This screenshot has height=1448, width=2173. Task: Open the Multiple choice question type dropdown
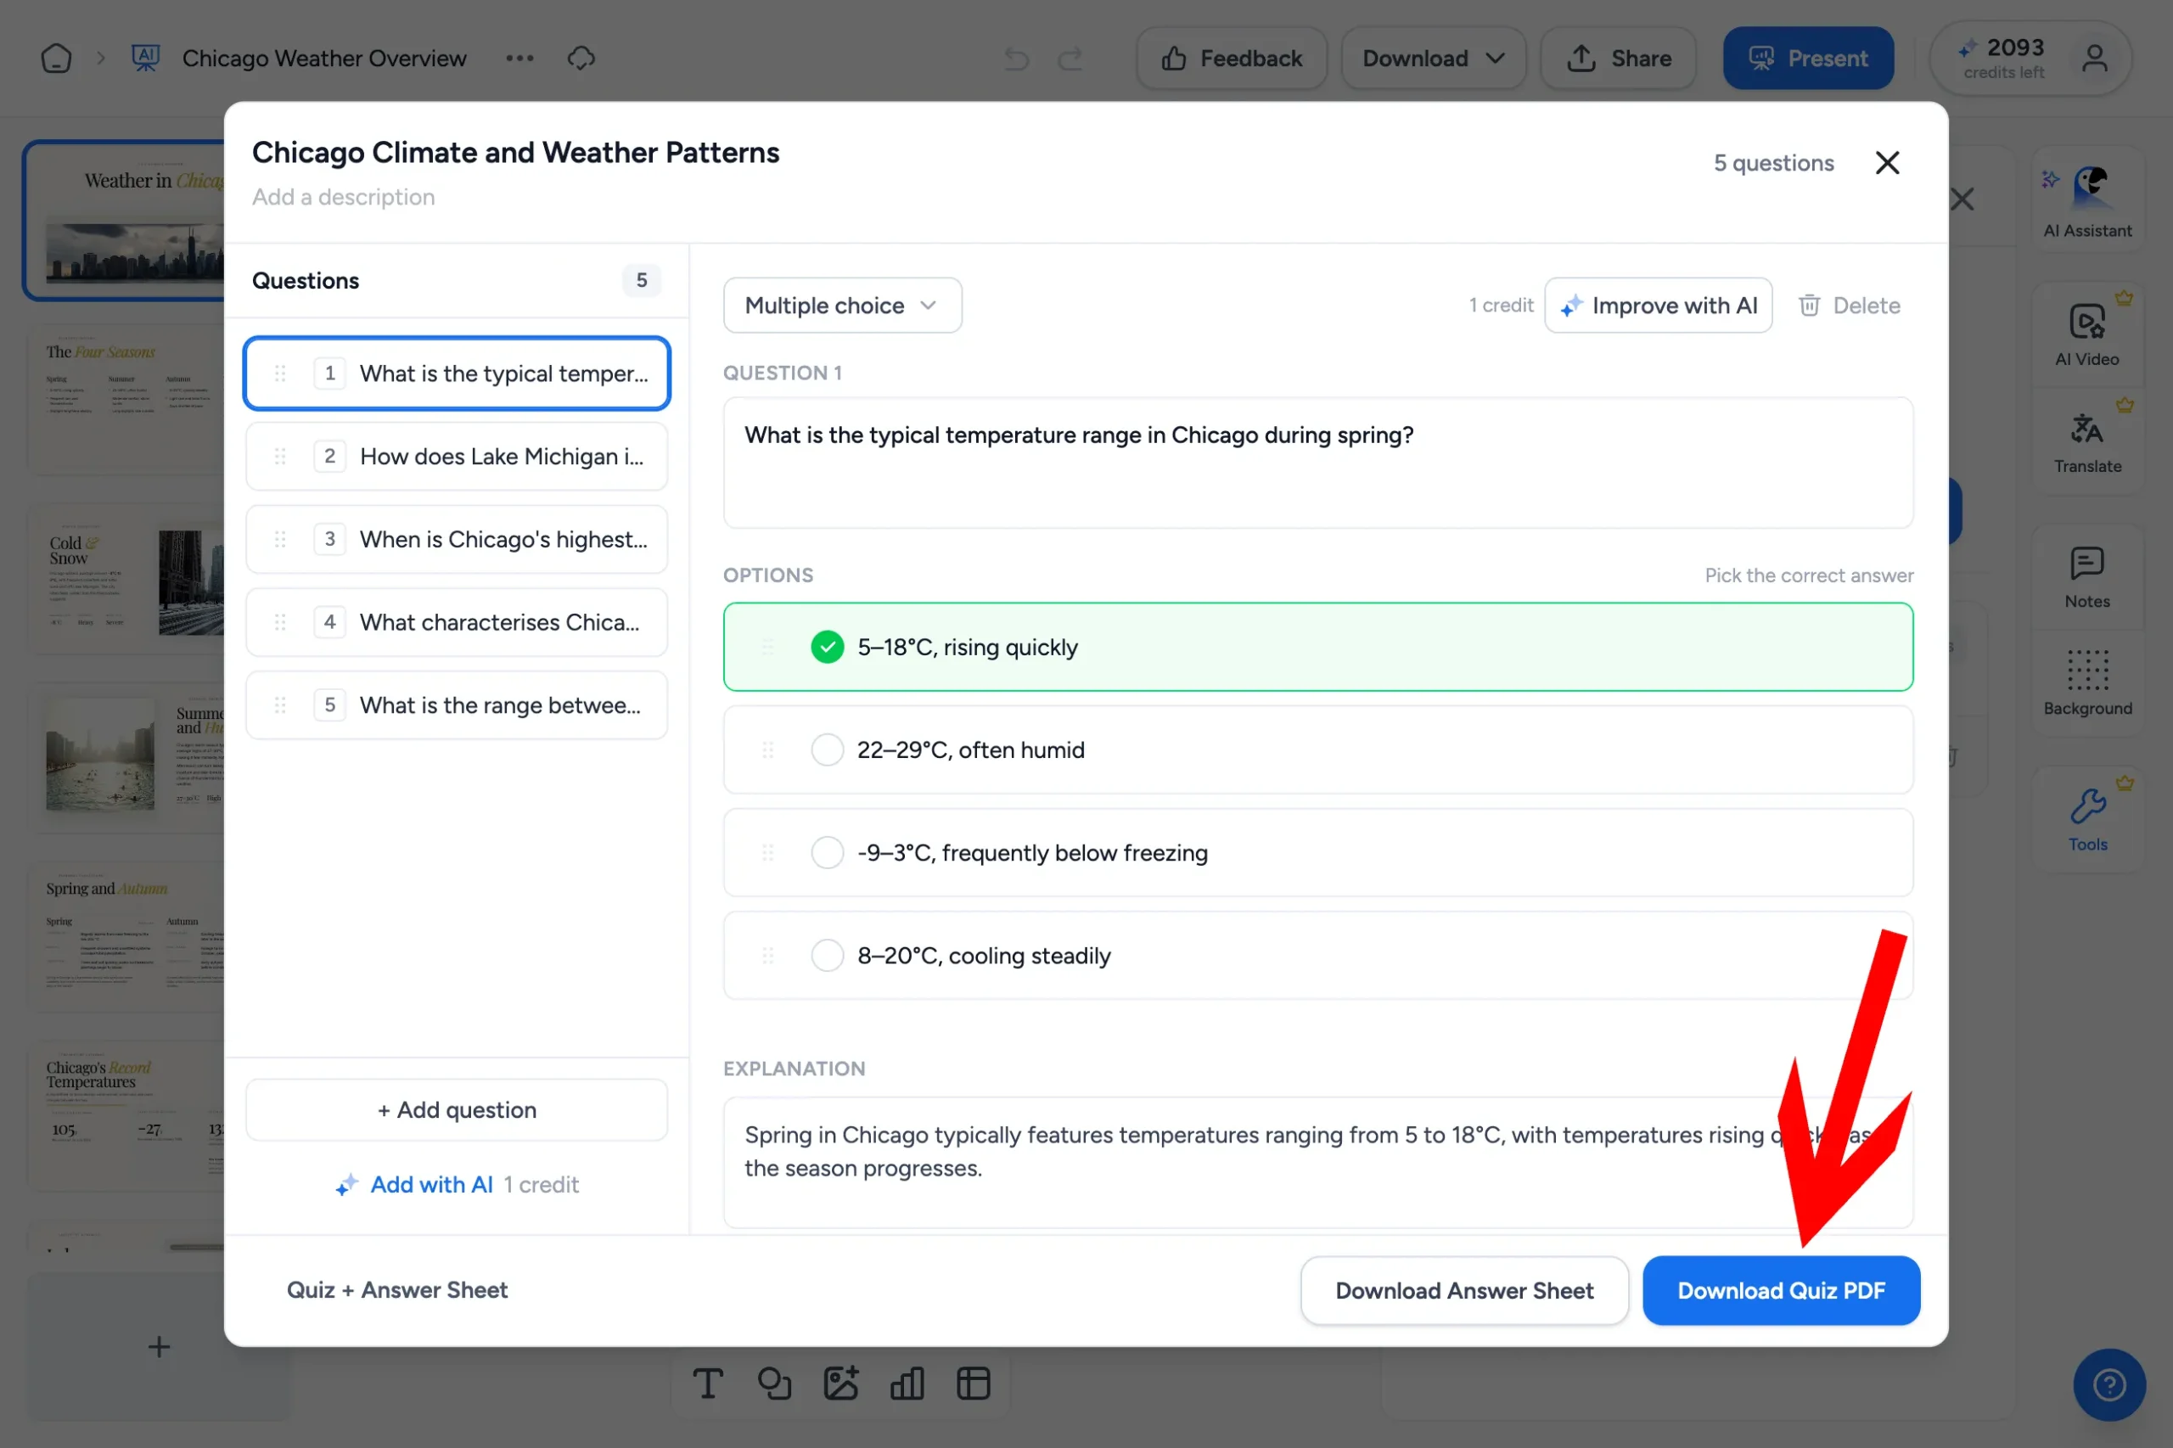tap(842, 306)
